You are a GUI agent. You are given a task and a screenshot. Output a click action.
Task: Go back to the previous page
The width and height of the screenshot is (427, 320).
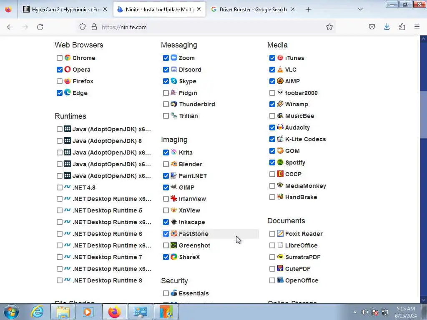(10, 27)
